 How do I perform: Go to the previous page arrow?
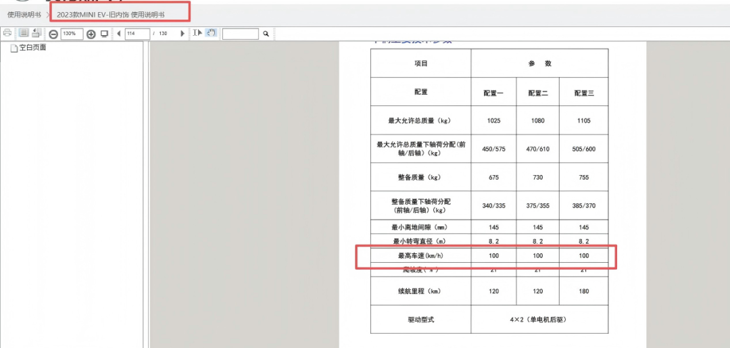119,34
